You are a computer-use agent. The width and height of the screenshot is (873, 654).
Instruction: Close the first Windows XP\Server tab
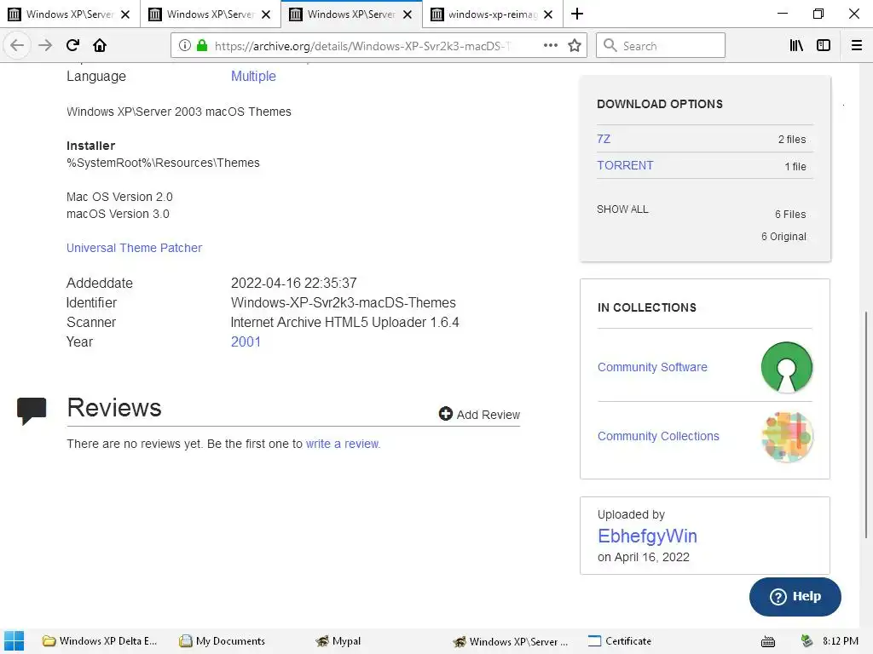[x=126, y=14]
